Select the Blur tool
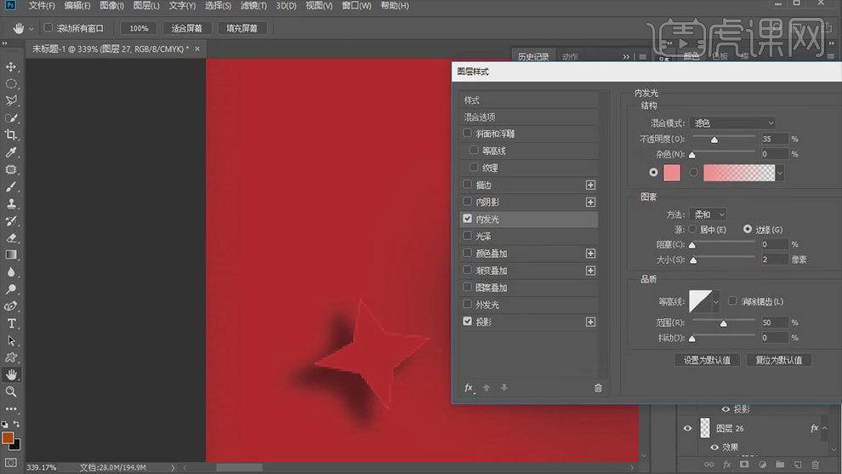The width and height of the screenshot is (842, 474). 11,272
